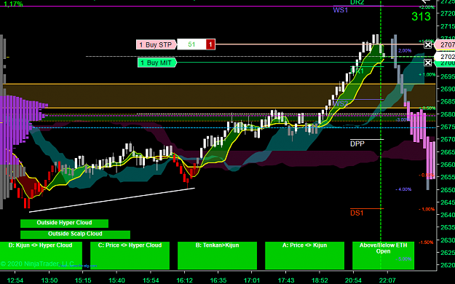Cancel the Buy STP order with its X
The image size is (455, 284).
[428, 44]
